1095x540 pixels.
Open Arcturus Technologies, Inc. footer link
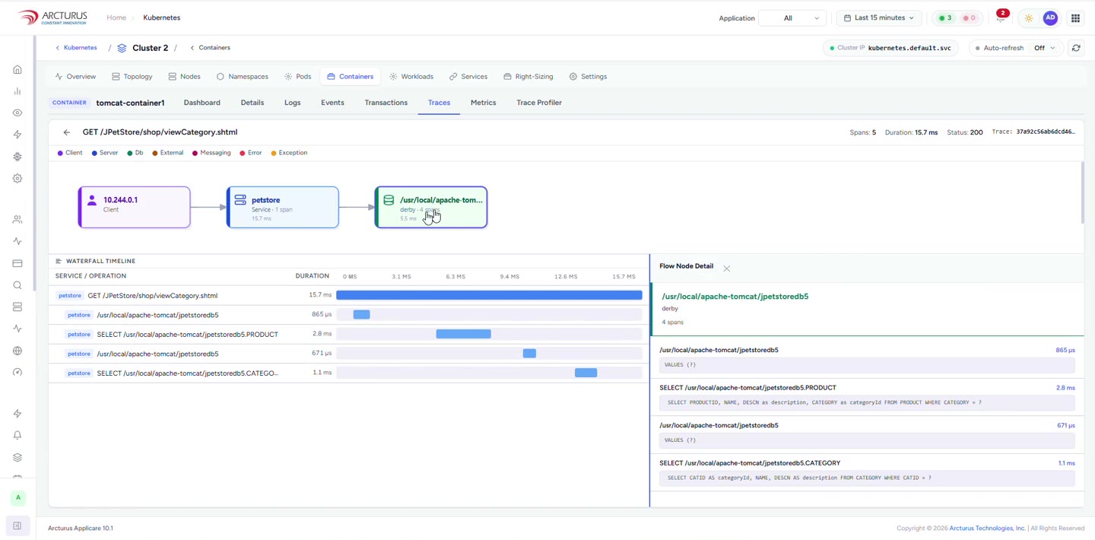[987, 528]
